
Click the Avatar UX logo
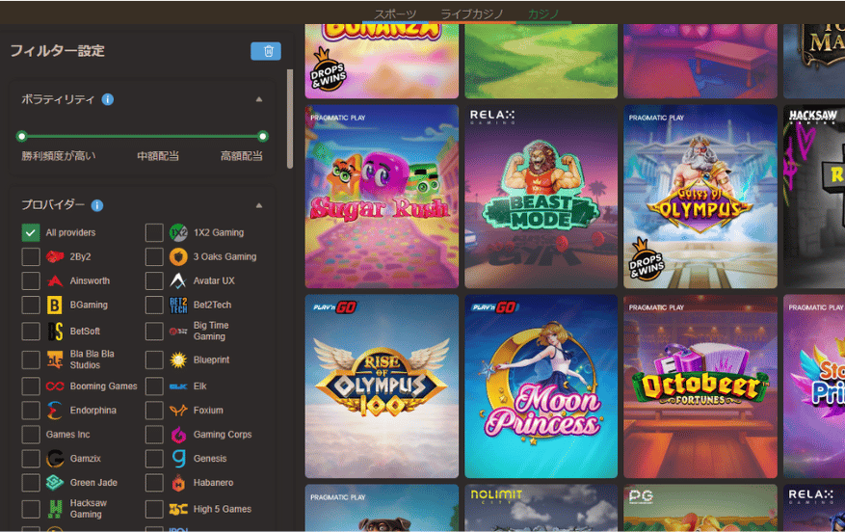pos(178,280)
